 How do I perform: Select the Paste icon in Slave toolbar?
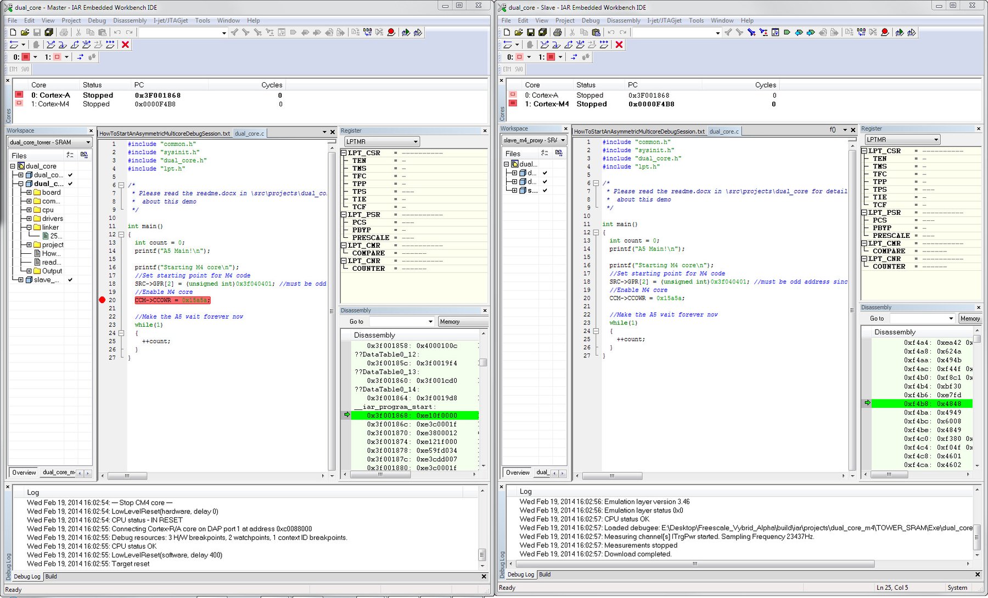pos(596,32)
